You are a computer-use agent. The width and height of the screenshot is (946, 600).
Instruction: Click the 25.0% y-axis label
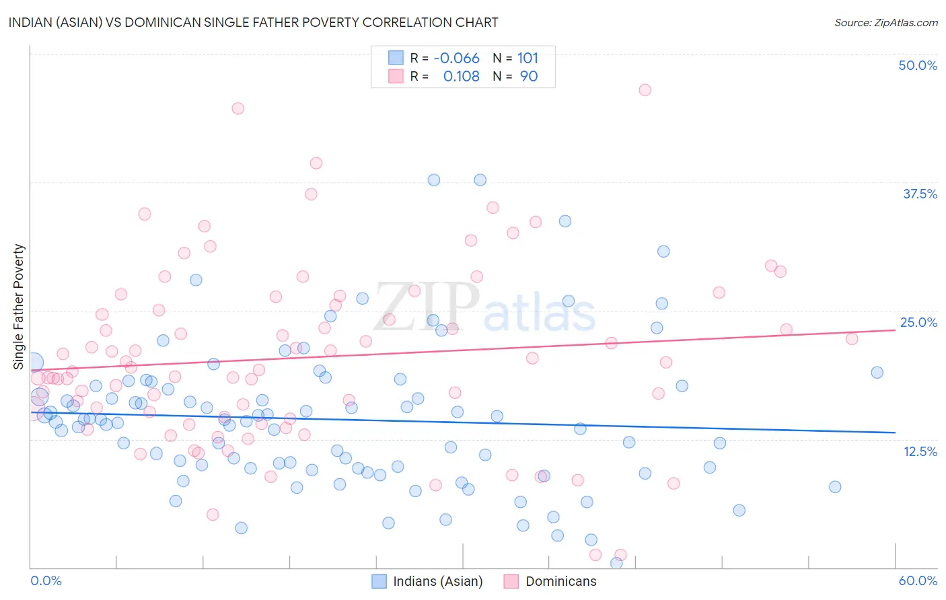click(918, 322)
